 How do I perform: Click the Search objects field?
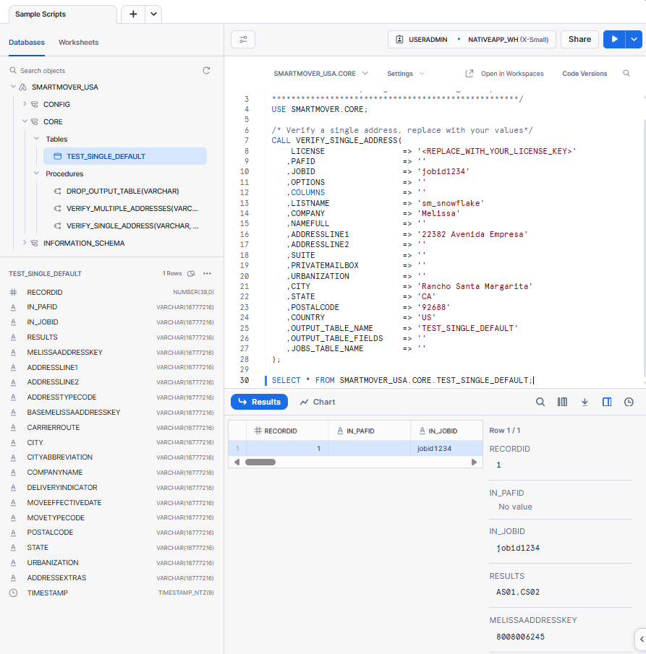tap(104, 71)
